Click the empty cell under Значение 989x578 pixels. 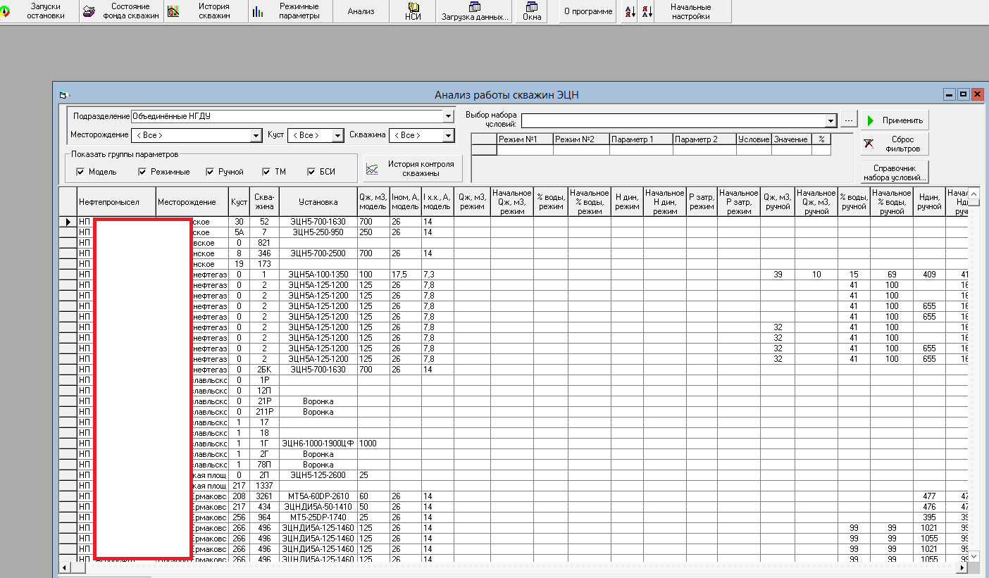pos(792,150)
